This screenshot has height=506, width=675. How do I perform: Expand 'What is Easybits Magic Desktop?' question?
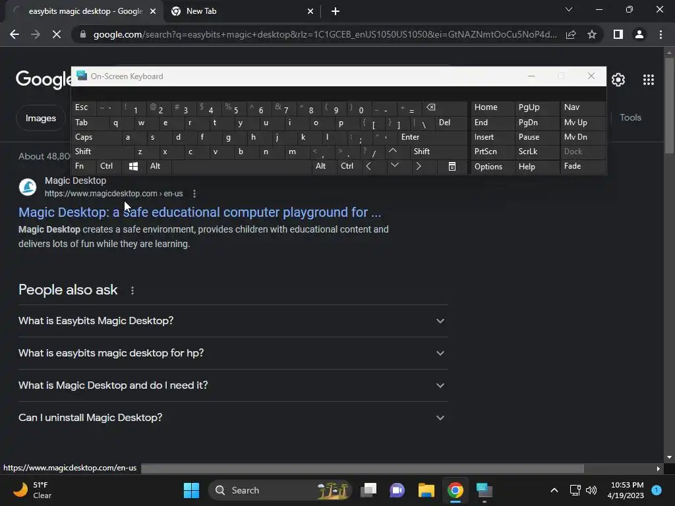[x=233, y=321]
